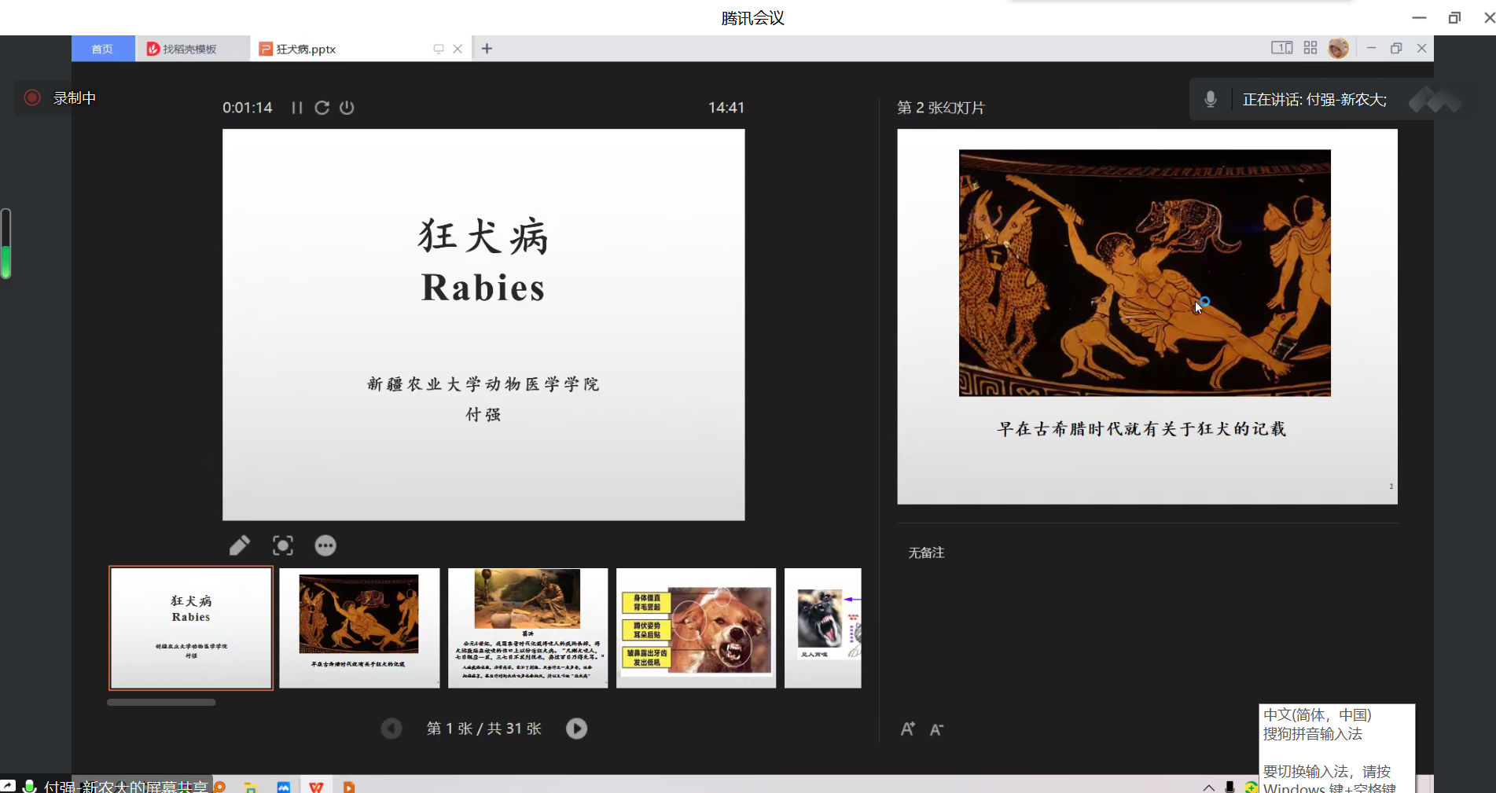
Task: Pause the presentation timer
Action: pos(296,108)
